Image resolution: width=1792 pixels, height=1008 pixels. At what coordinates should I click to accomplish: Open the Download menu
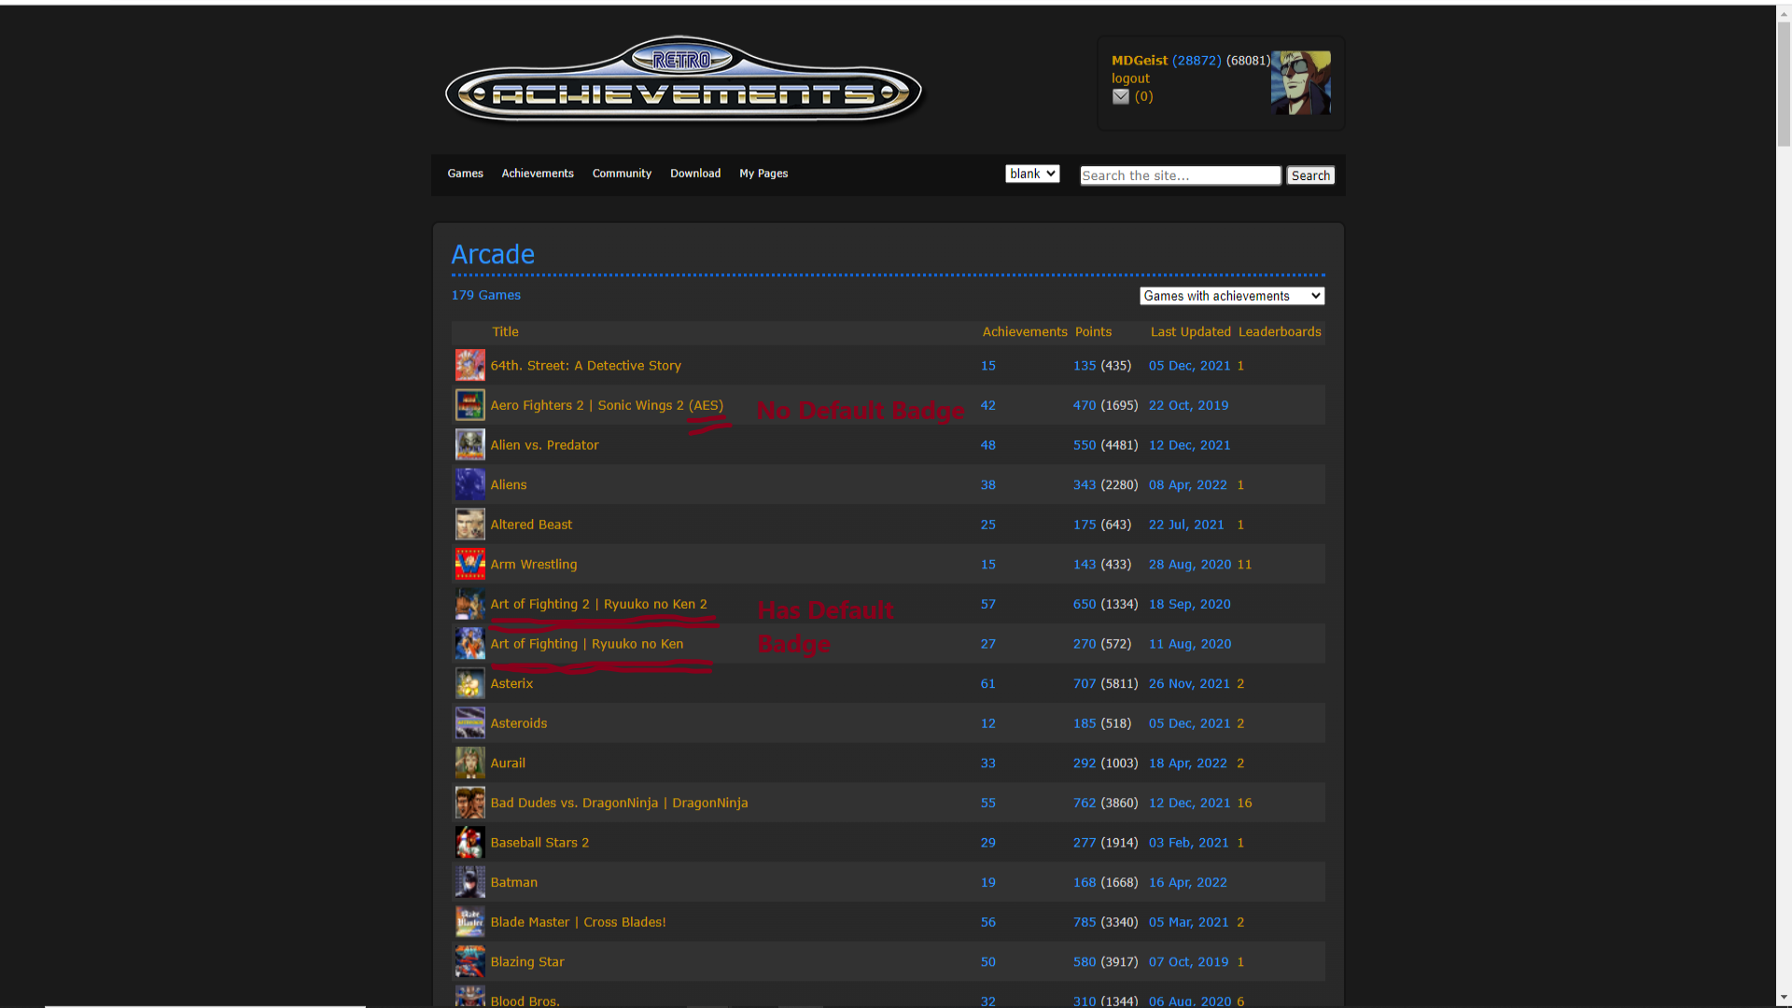click(x=695, y=174)
